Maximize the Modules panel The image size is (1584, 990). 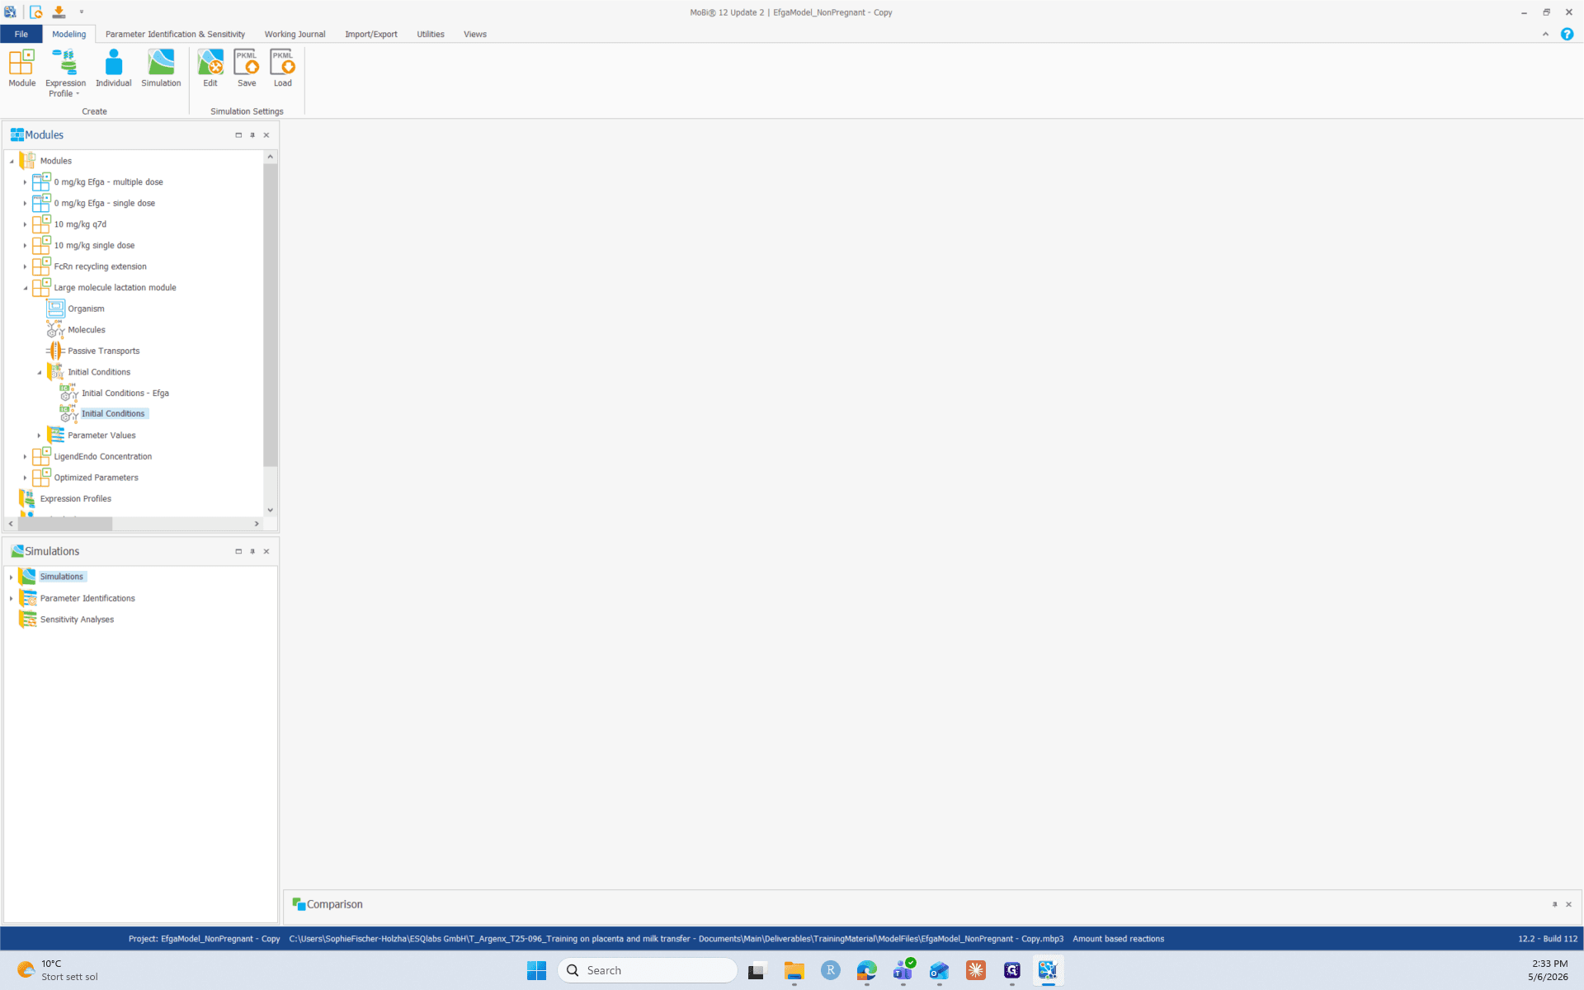[x=238, y=135]
